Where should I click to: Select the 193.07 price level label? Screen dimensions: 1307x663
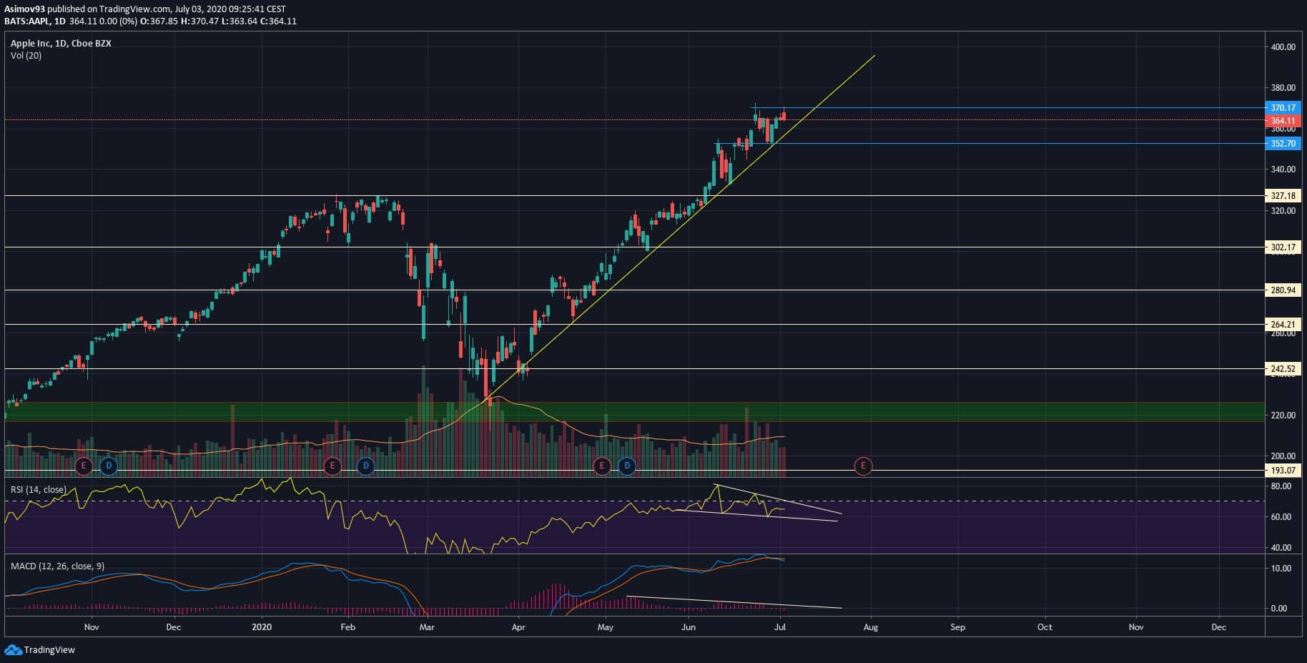point(1283,471)
